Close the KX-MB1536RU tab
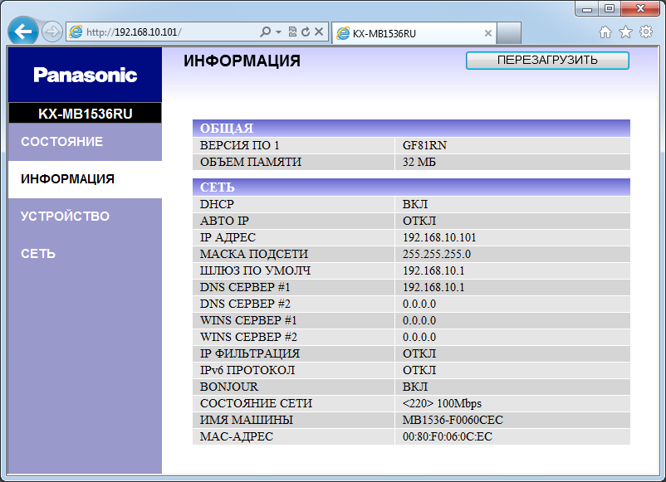This screenshot has width=666, height=482. [x=488, y=33]
